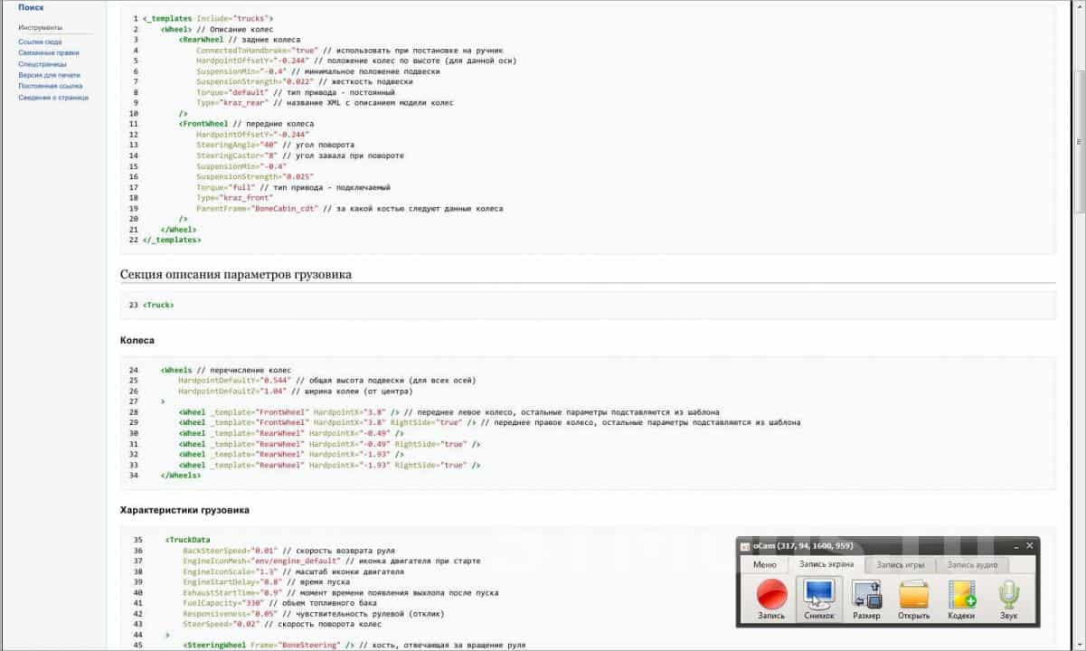The width and height of the screenshot is (1086, 651).
Task: Open the Ссылки сюда sidebar link
Action: point(40,42)
